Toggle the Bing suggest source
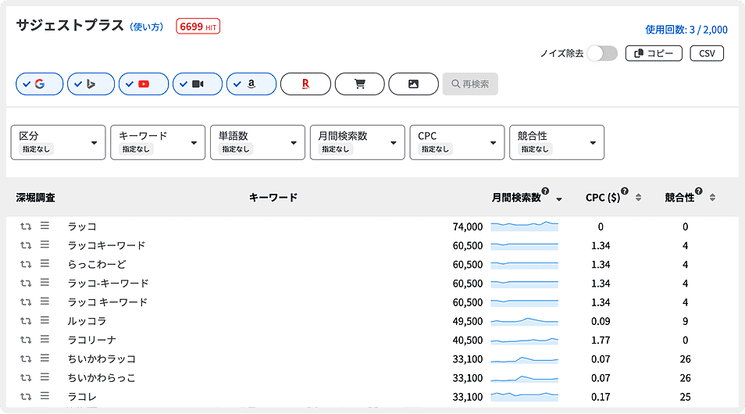The image size is (745, 414). [91, 84]
